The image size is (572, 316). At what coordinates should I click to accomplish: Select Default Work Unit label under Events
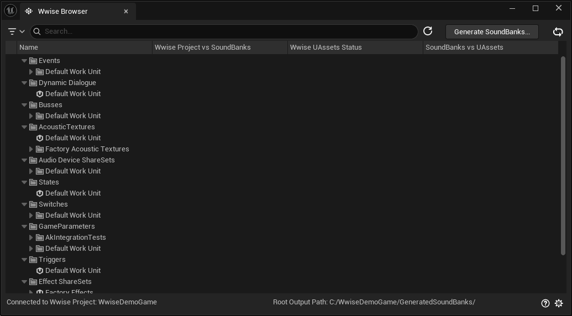coord(73,72)
